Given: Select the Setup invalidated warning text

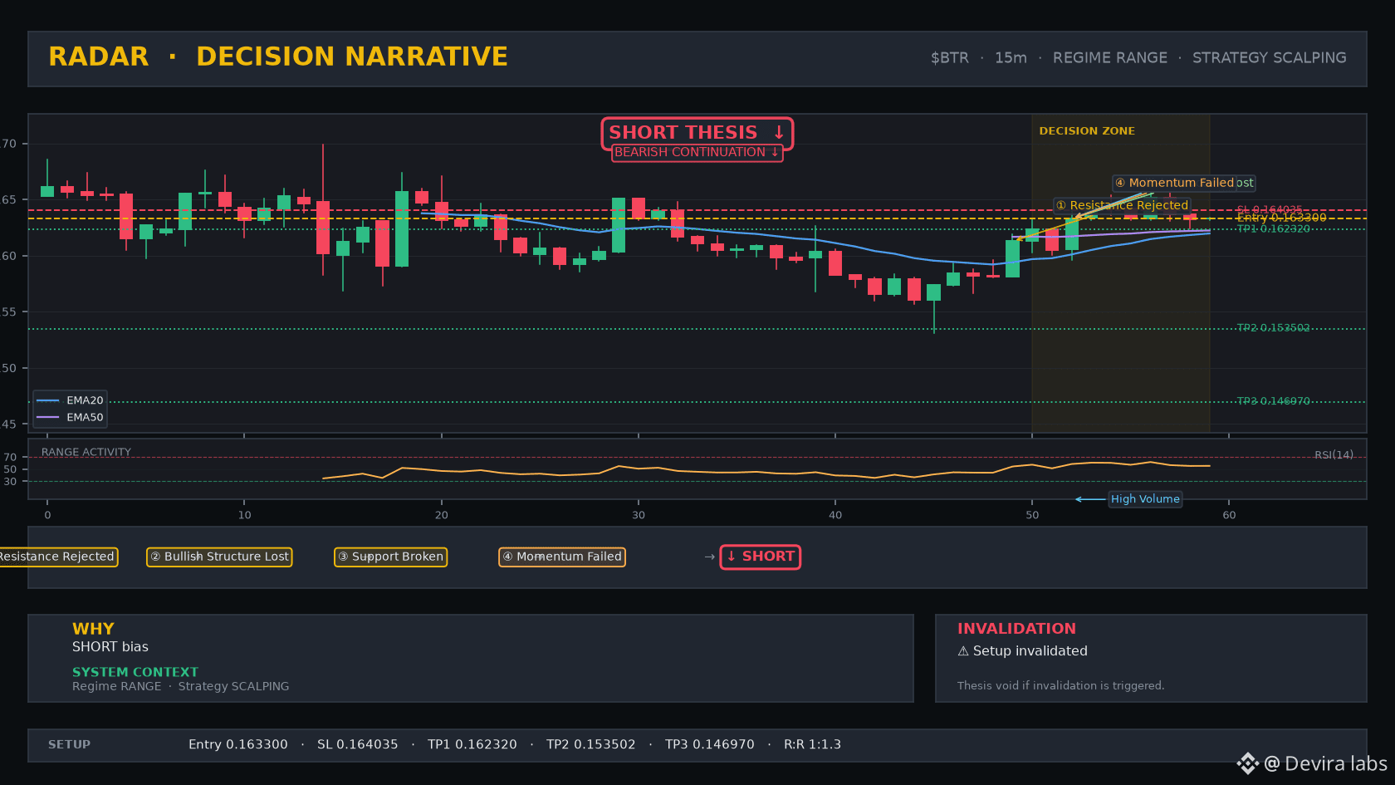Looking at the screenshot, I should [1022, 651].
